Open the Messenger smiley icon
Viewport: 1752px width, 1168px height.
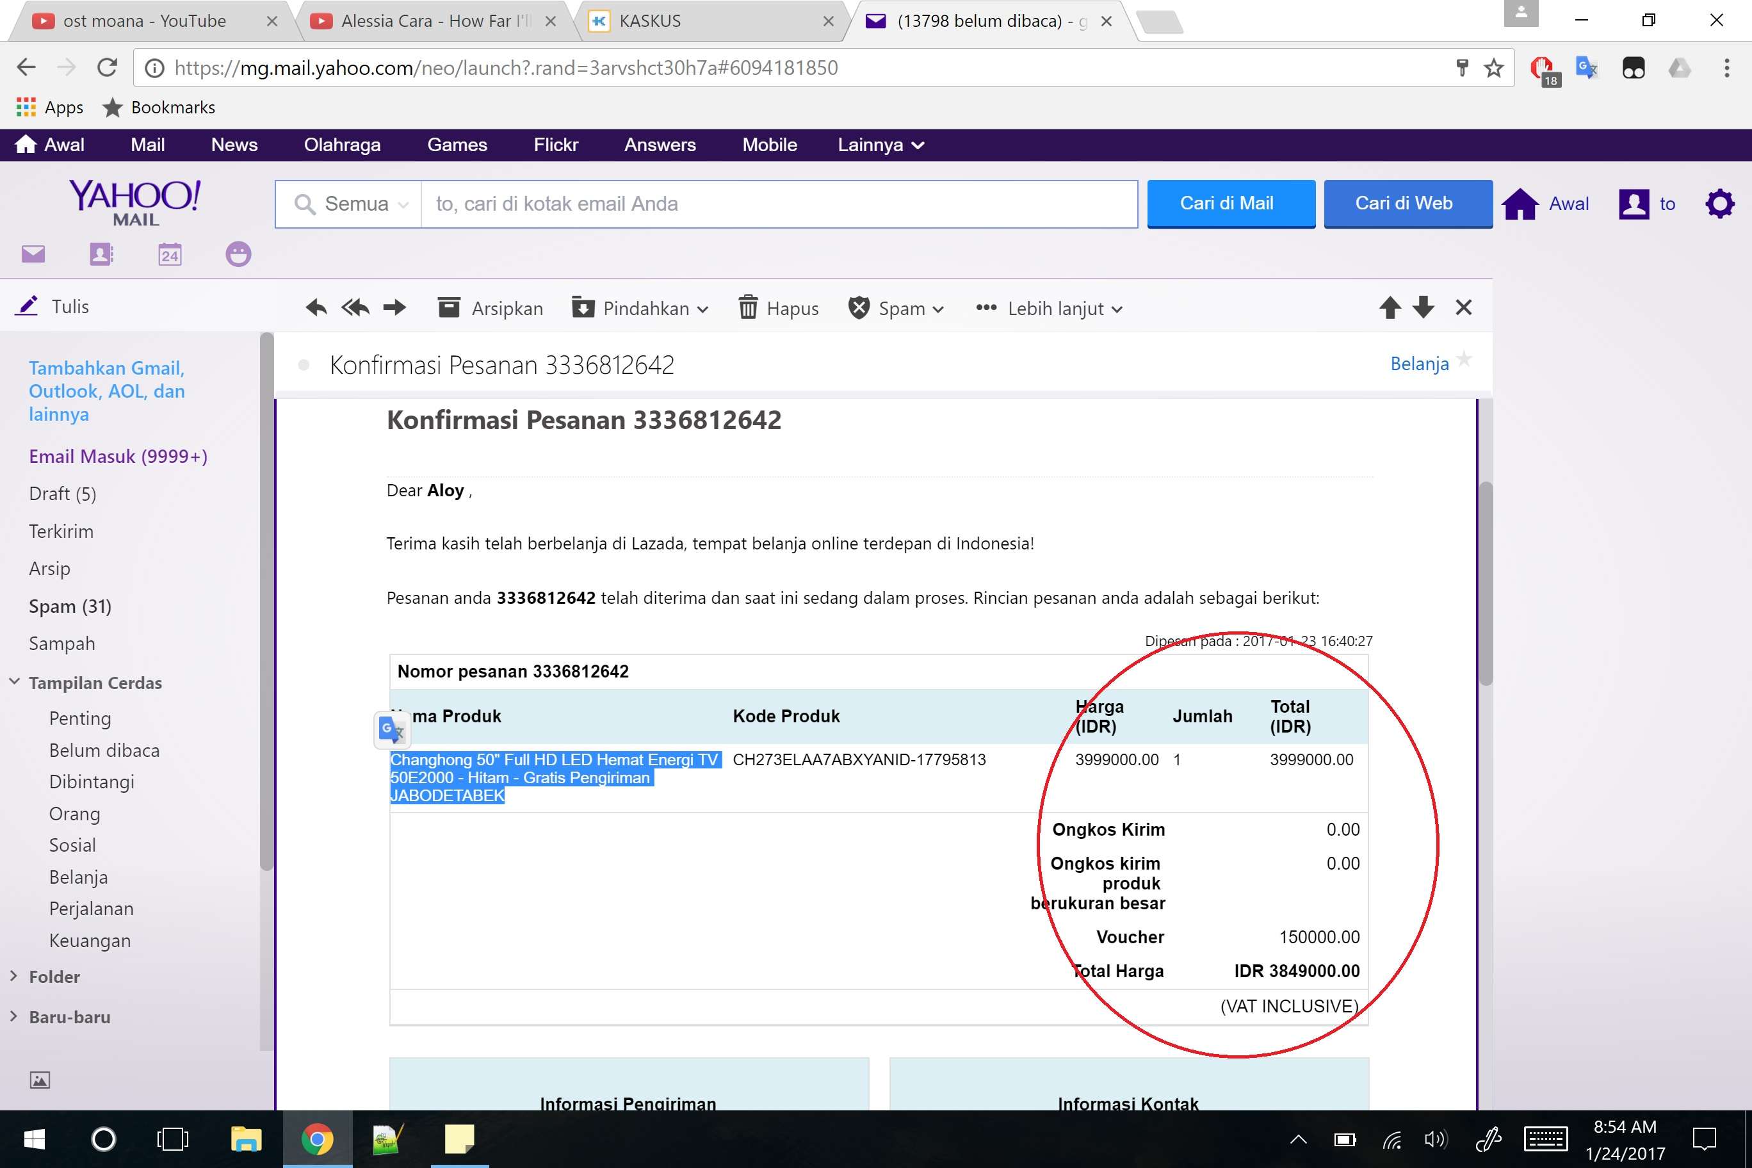click(x=238, y=254)
